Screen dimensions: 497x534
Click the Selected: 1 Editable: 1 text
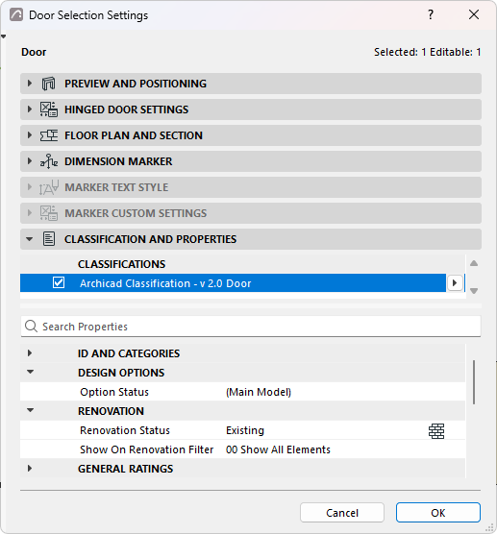pyautogui.click(x=427, y=52)
